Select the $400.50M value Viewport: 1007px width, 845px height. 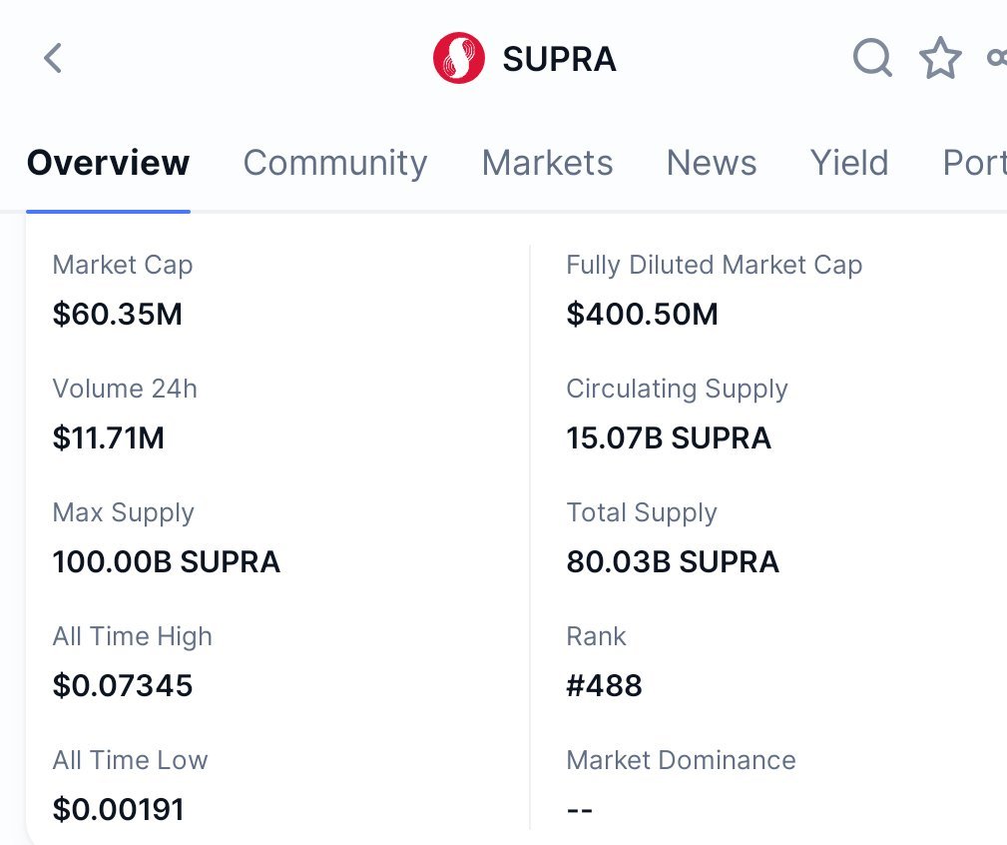[x=642, y=315]
